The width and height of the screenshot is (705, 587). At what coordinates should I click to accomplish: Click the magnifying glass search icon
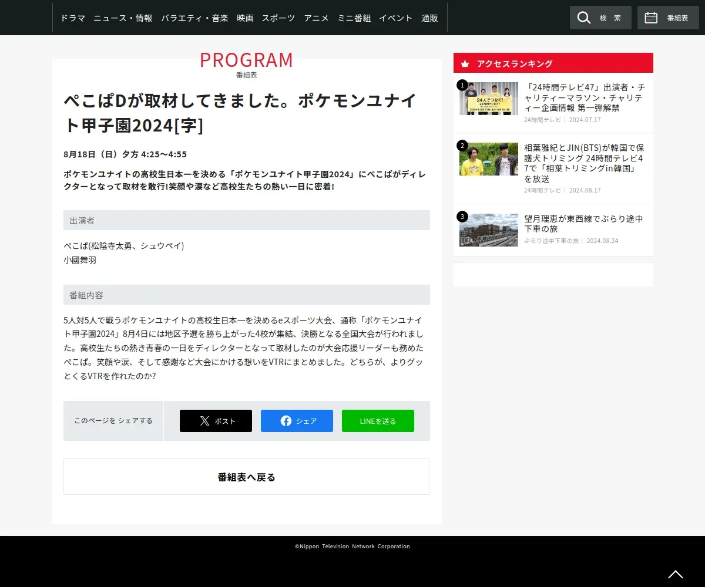583,18
